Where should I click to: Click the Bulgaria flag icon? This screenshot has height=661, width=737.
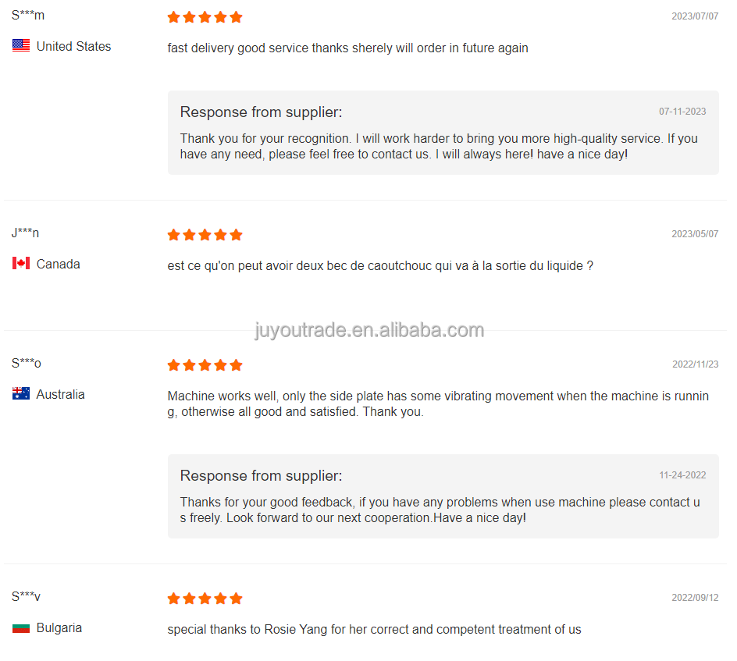[x=21, y=627]
